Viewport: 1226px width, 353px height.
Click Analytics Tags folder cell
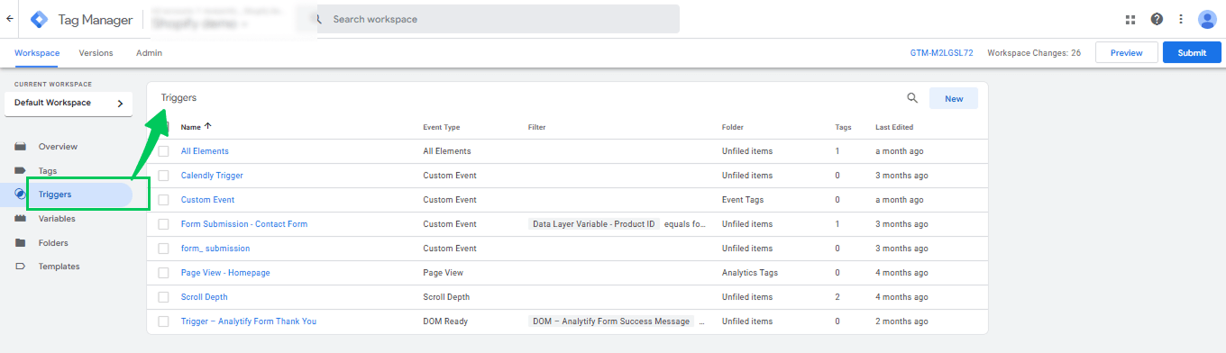pos(750,273)
